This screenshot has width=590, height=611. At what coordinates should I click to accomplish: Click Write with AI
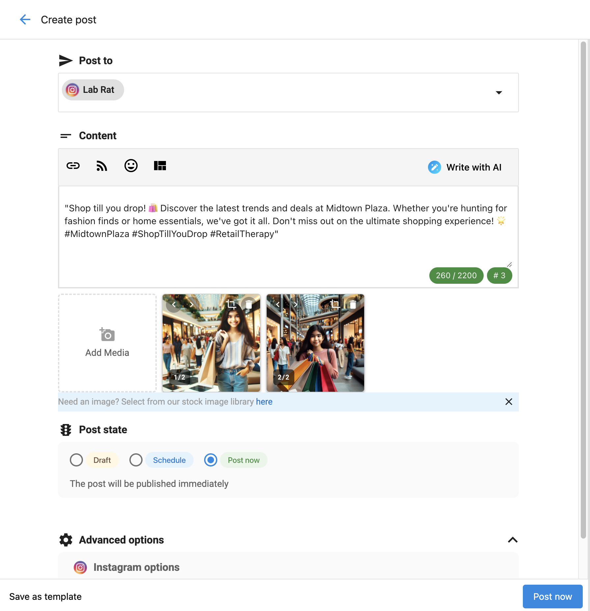point(465,167)
